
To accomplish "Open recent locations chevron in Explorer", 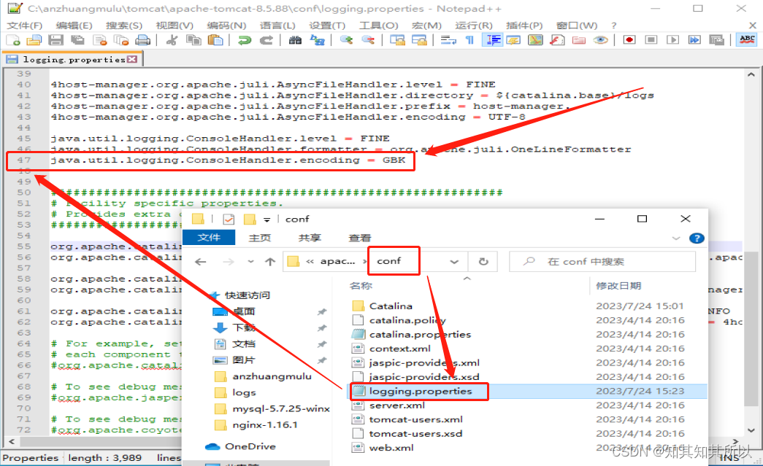I will [x=250, y=261].
